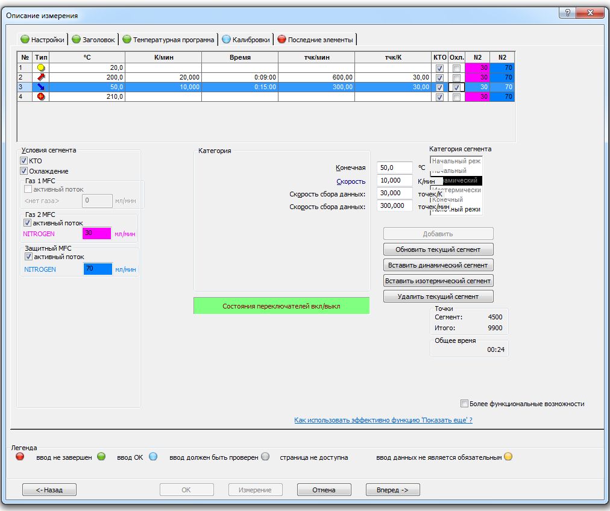Image resolution: width=610 pixels, height=511 pixels.
Task: Click the magenta NITROGEN flow field for Газ 2
Action: (97, 234)
